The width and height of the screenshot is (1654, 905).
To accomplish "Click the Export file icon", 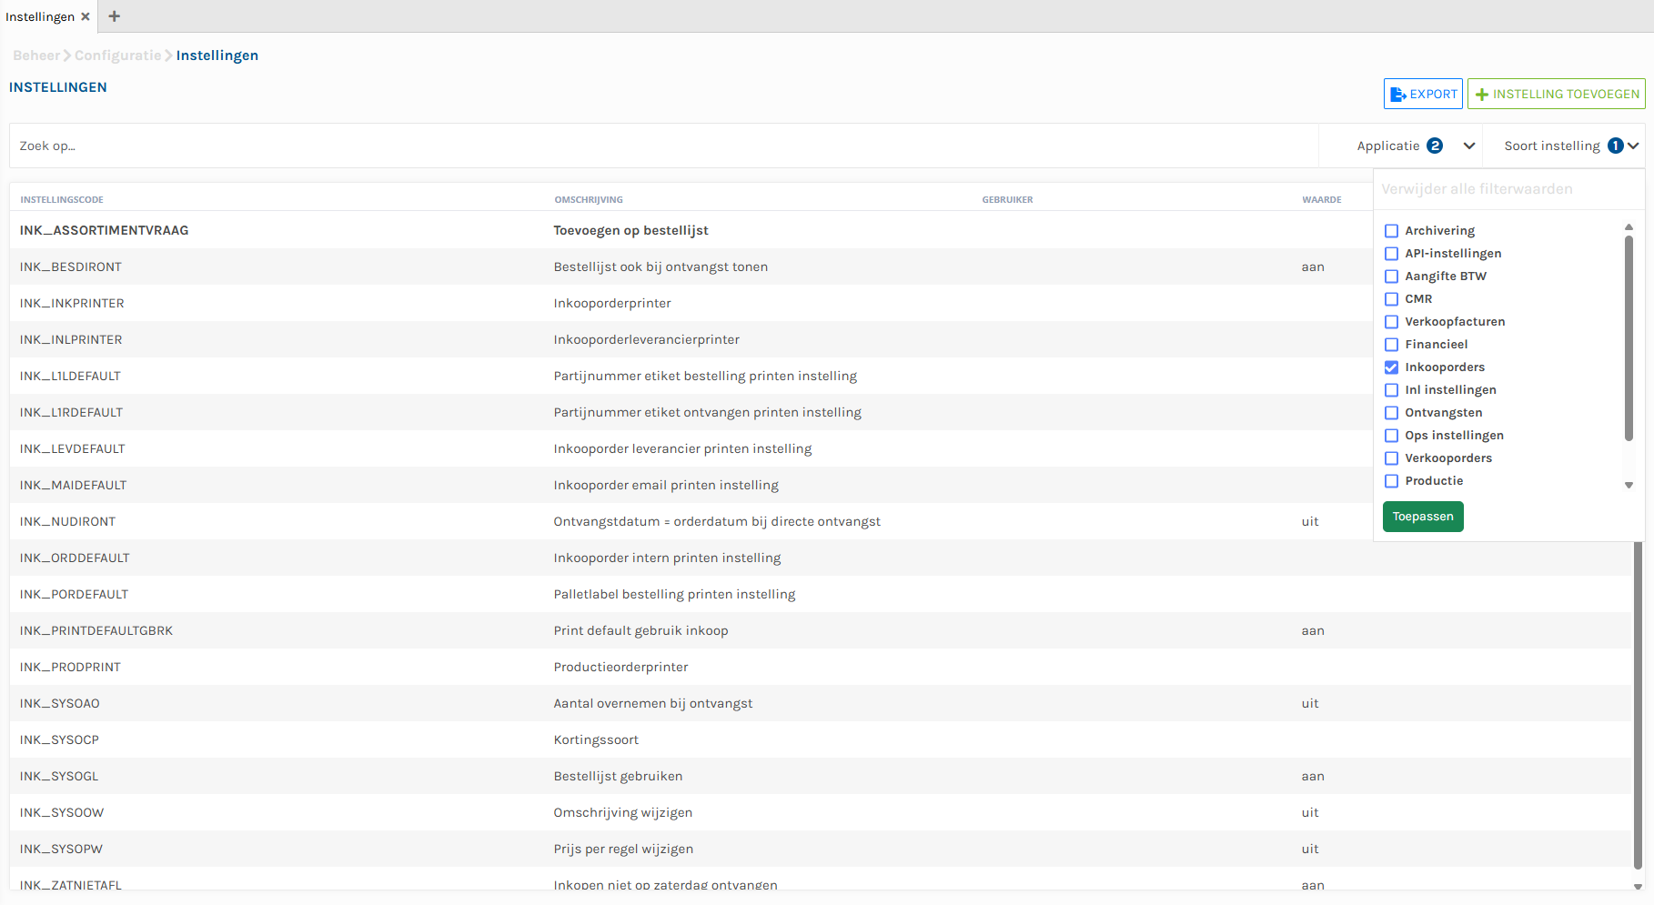I will click(x=1397, y=95).
